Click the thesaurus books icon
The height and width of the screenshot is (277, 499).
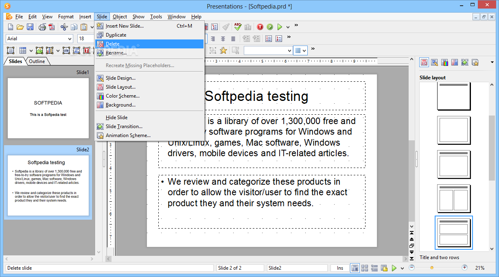tap(248, 27)
